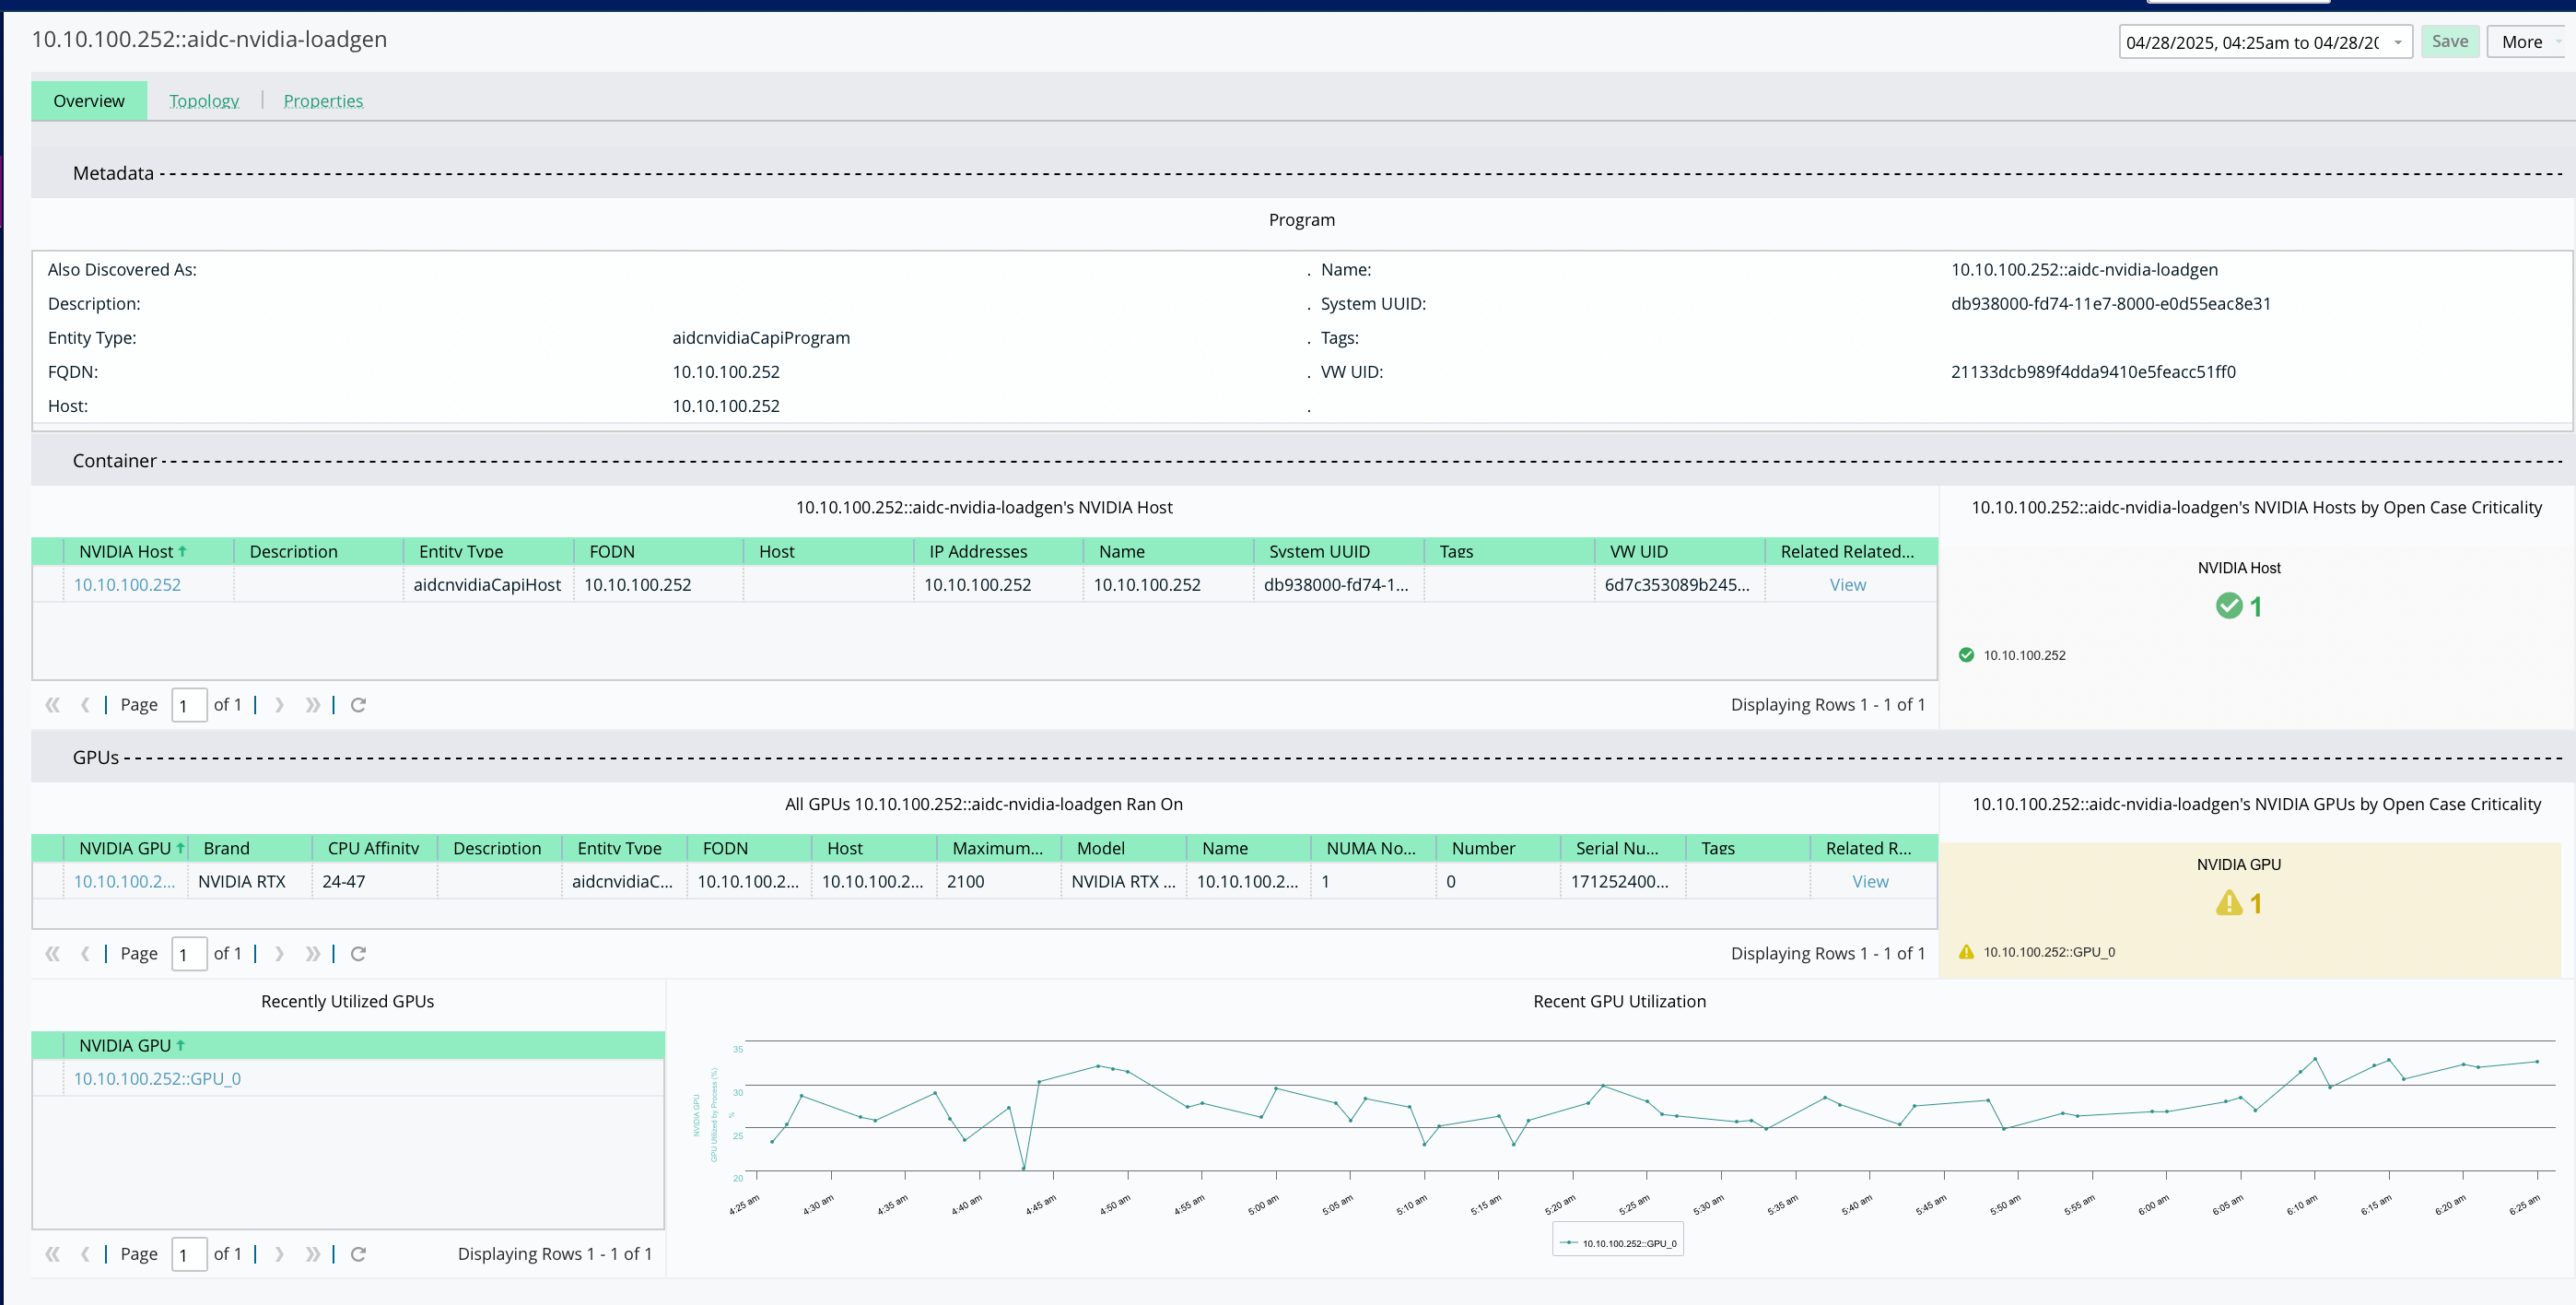Click 10.10.100.252 entry in Hosts criticality panel
2576x1305 pixels.
coord(2024,655)
